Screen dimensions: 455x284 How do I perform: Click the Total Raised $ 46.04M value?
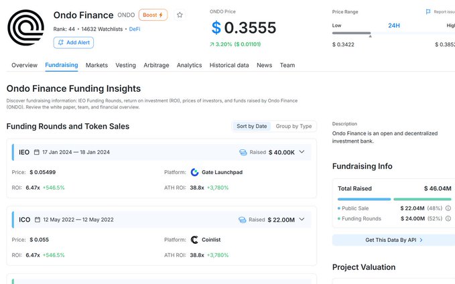438,189
